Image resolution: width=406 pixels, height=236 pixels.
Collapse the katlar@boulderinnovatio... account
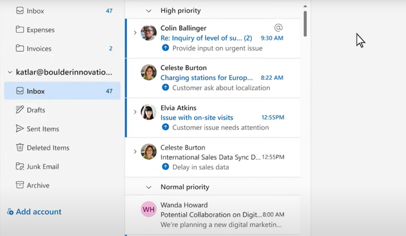pyautogui.click(x=10, y=72)
